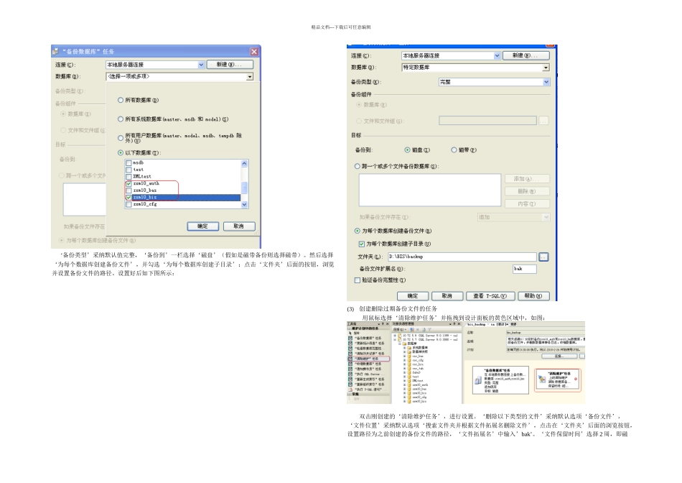Choose 所有系统数据库 (master, msdb 和 model)
Screen dimensions: 682x483
click(121, 119)
